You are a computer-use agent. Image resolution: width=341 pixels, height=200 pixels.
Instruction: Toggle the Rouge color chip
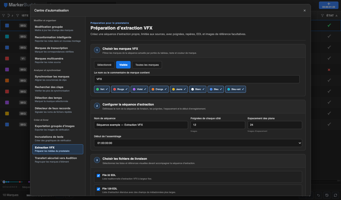pos(120,89)
